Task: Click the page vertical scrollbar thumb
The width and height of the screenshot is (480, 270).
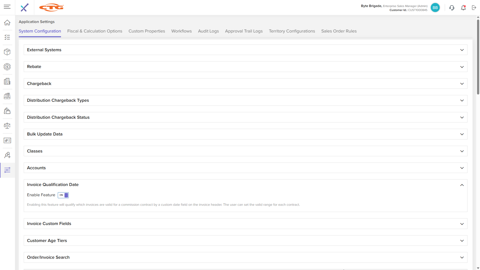Action: (478, 57)
